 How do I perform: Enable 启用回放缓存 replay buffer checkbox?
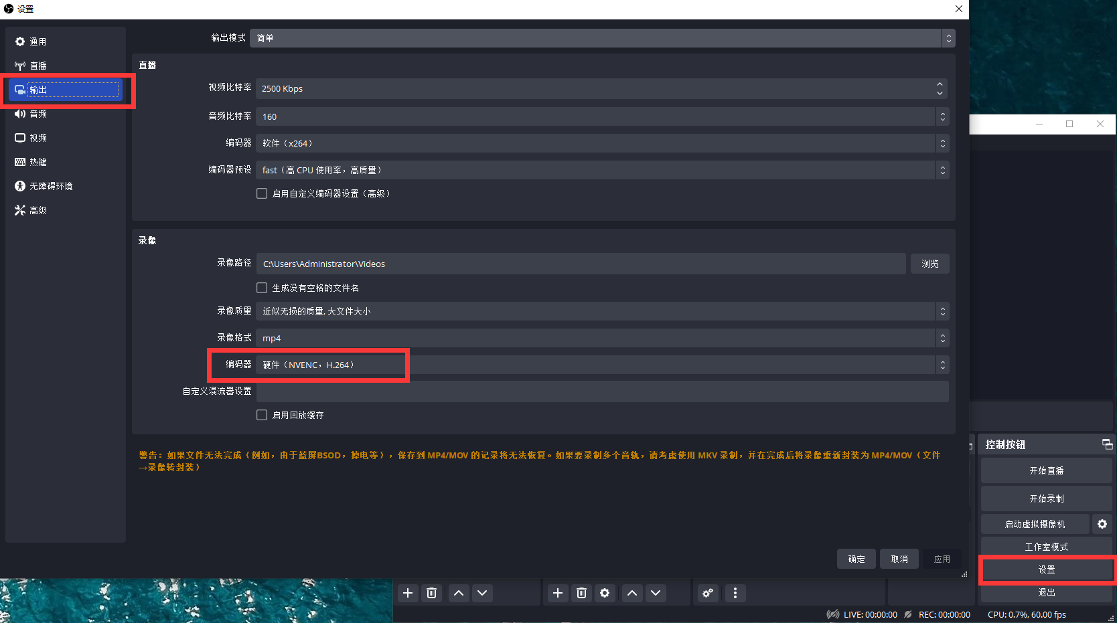[x=262, y=415]
